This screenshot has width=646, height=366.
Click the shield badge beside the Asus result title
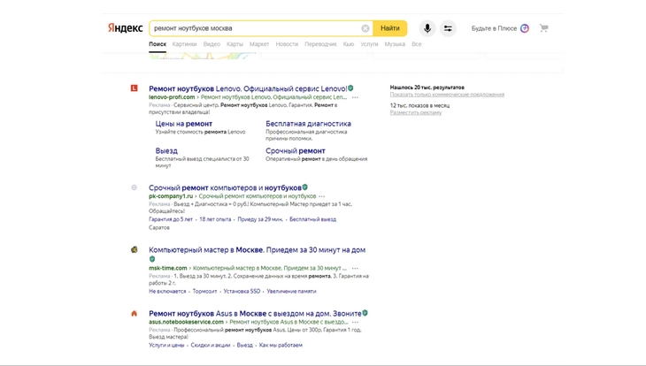tap(365, 313)
